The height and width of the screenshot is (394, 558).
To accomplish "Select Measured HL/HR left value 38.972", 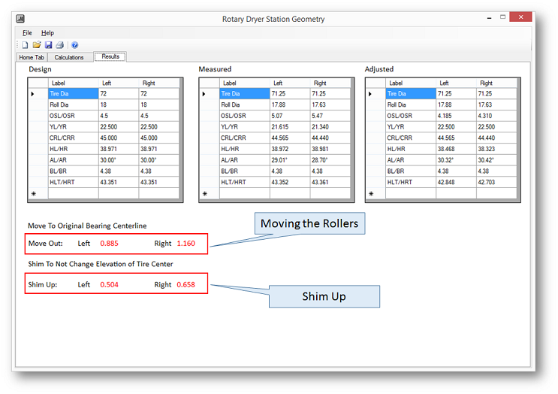I will click(290, 149).
